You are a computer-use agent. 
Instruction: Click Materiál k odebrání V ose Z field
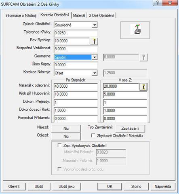point(121,86)
